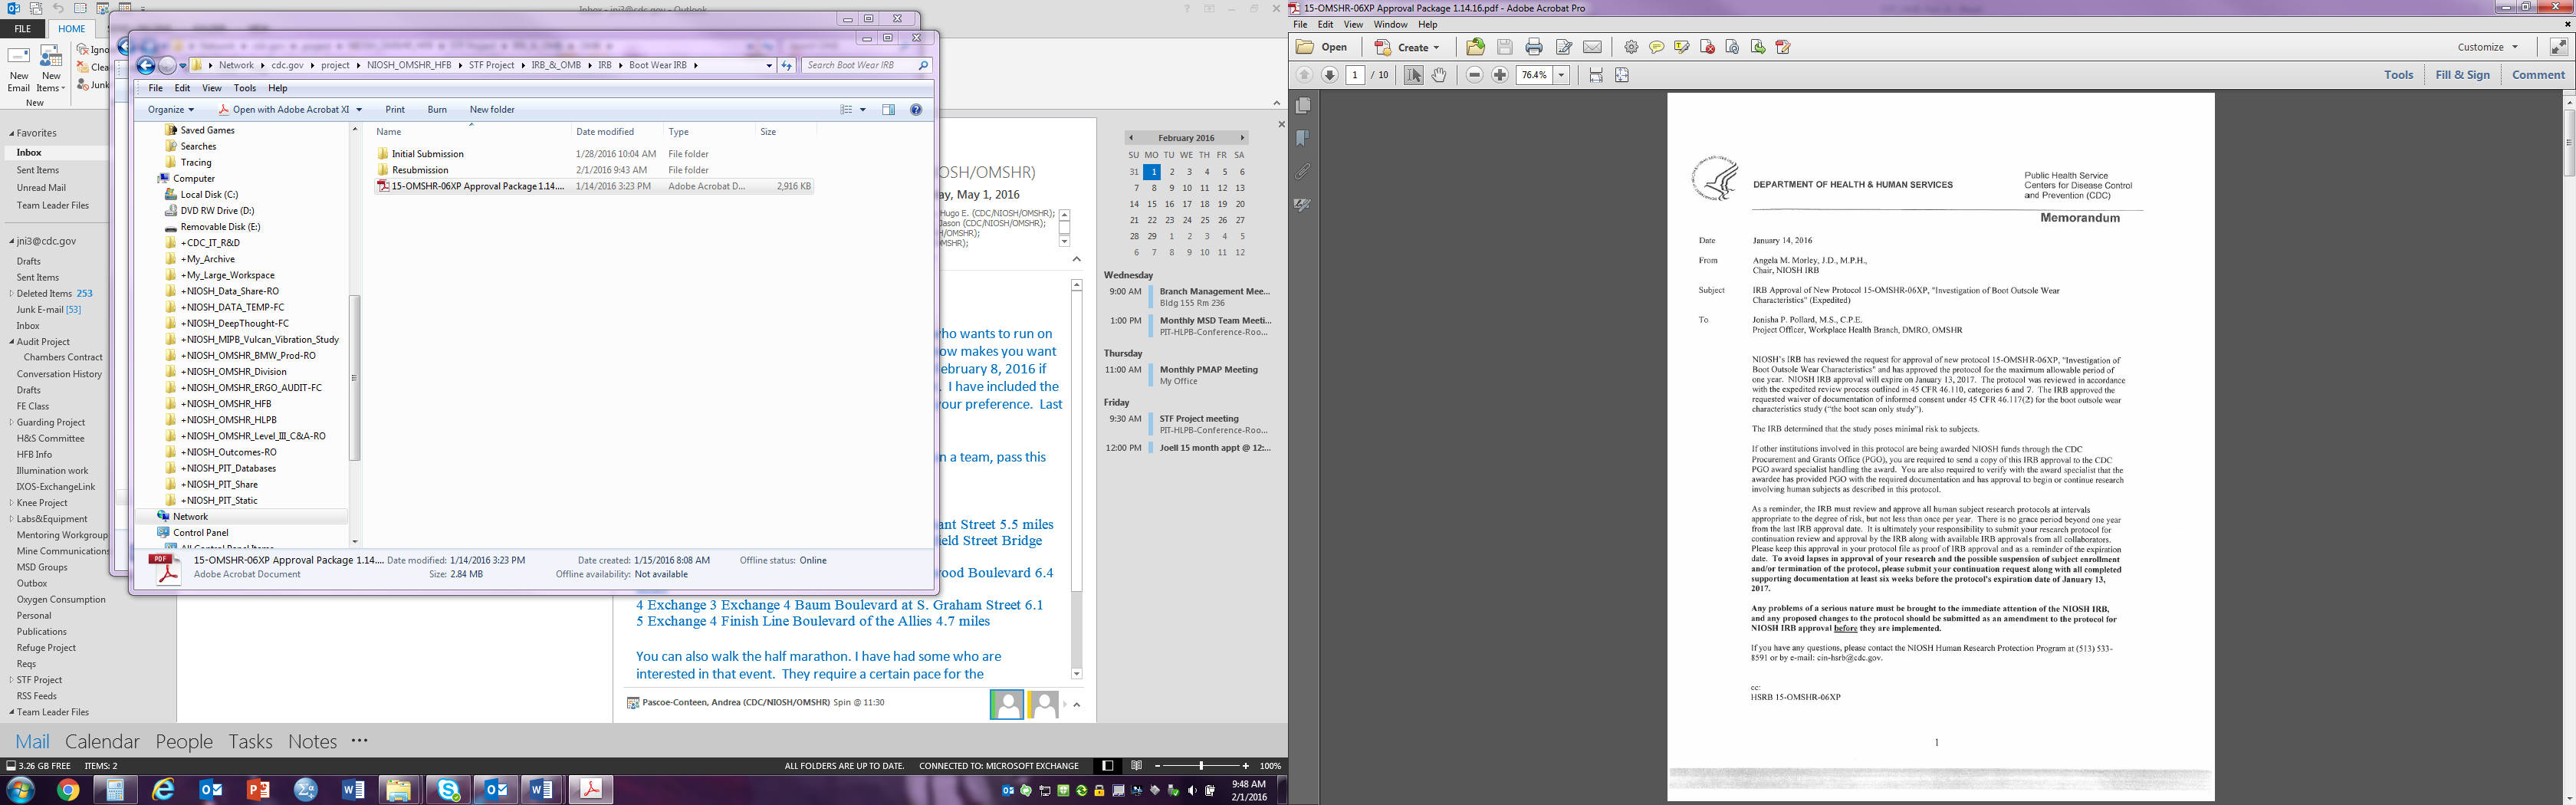The height and width of the screenshot is (805, 2576).
Task: Click the Outlook zoom slider
Action: coord(1201,766)
